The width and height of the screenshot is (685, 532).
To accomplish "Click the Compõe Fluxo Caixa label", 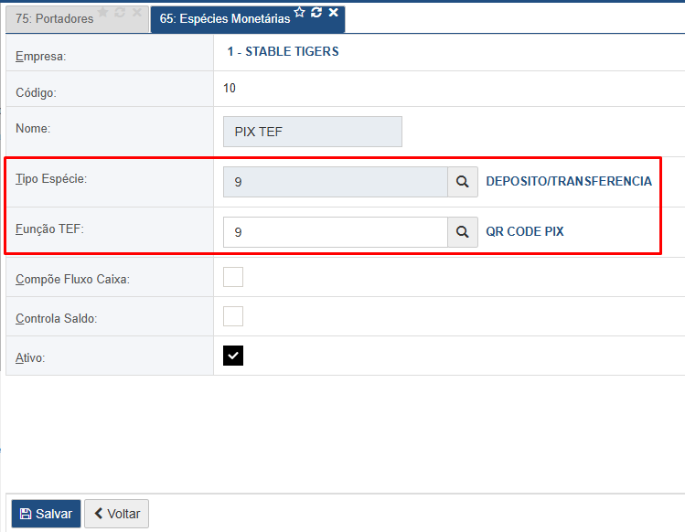I will point(72,279).
